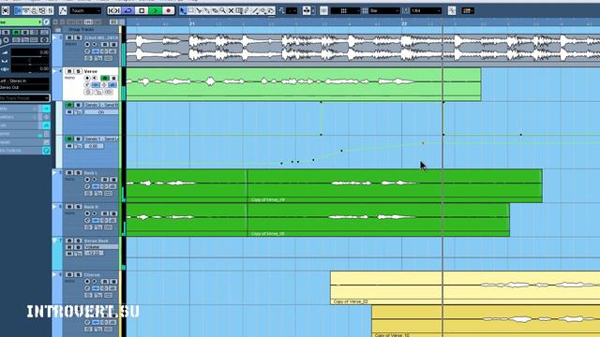Open the Send 2 automation parameter selector
Image resolution: width=600 pixels, height=337 pixels.
[101, 105]
